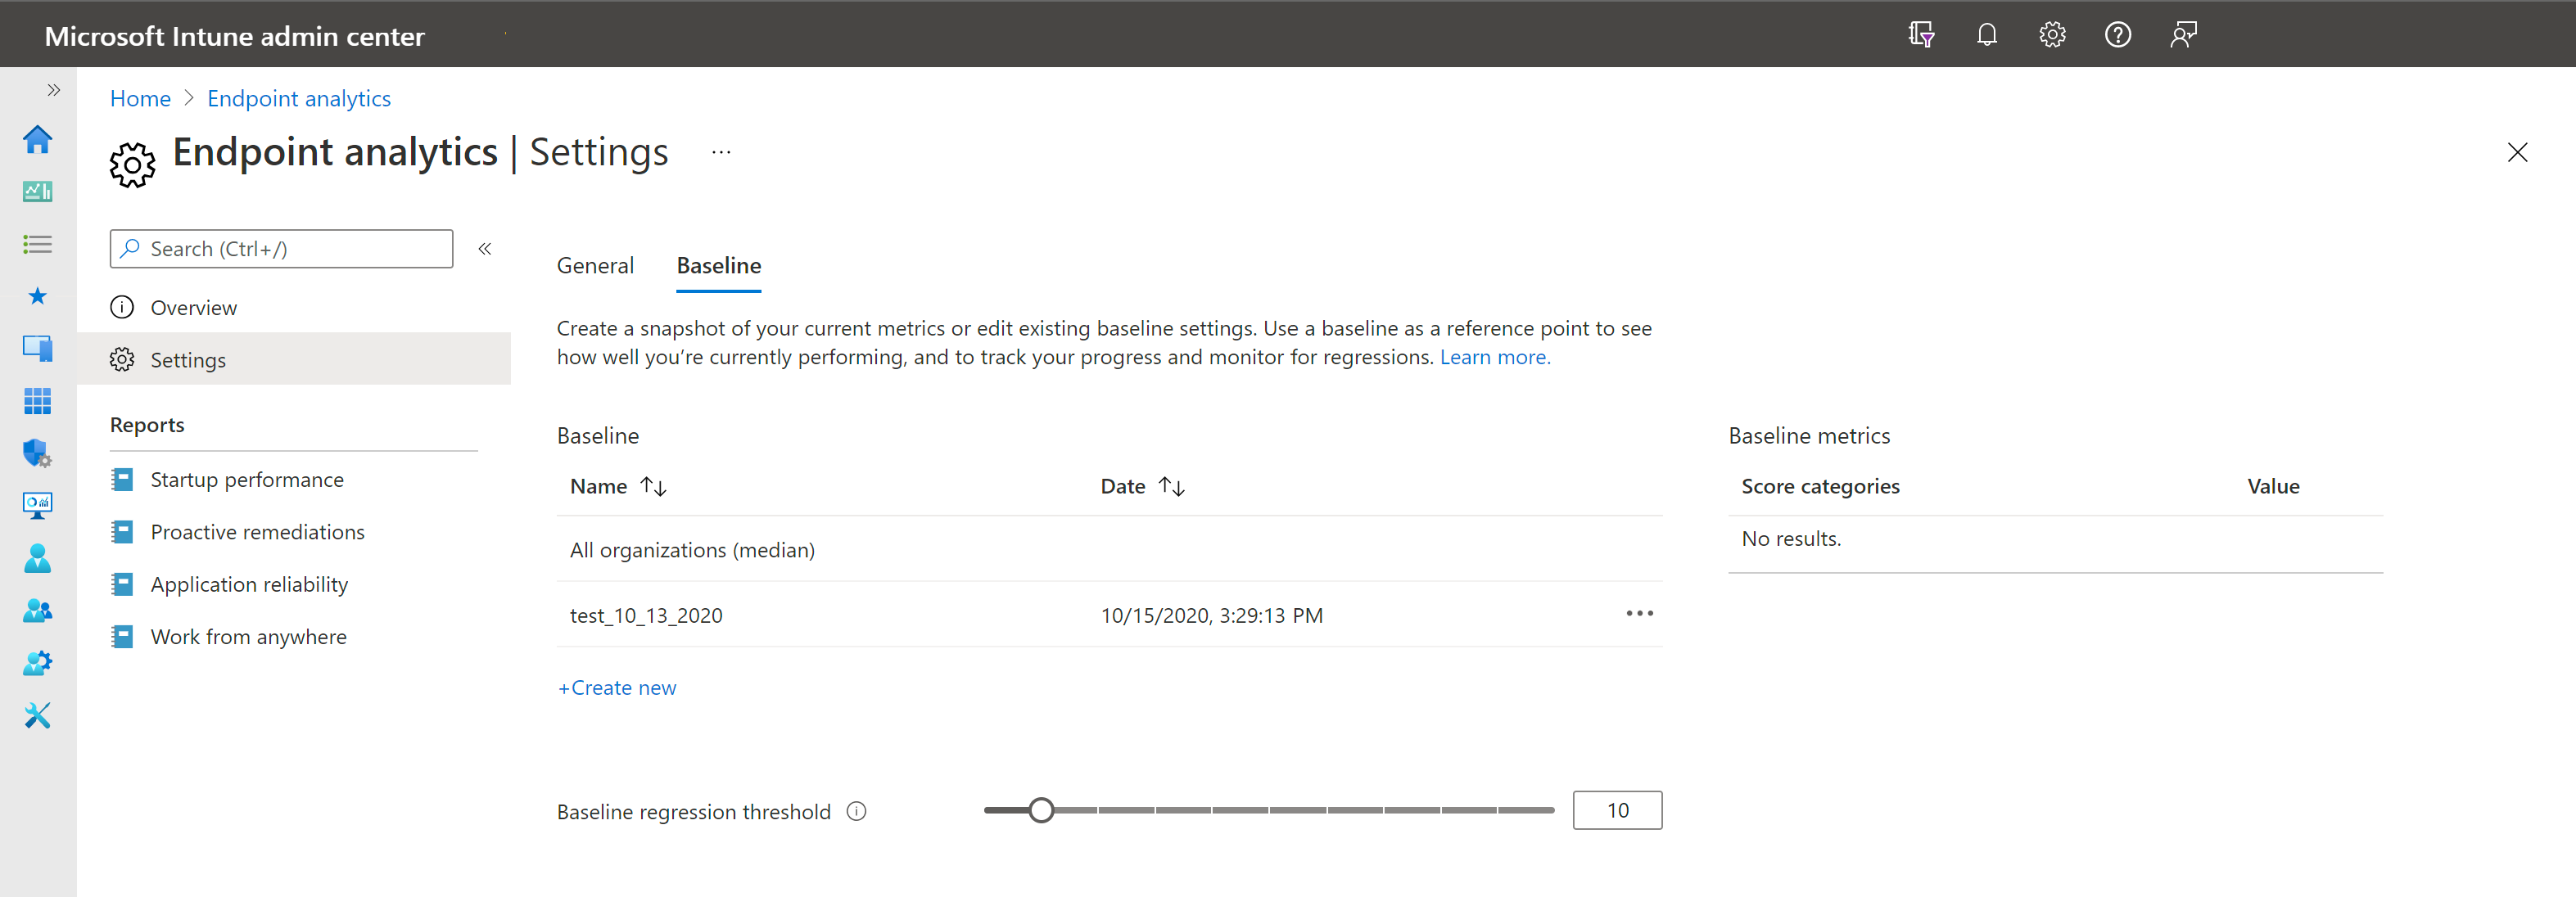2576x897 pixels.
Task: Open directory and subscription filter icon
Action: click(1921, 35)
